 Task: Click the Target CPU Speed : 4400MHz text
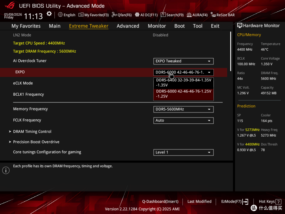(x=39, y=43)
